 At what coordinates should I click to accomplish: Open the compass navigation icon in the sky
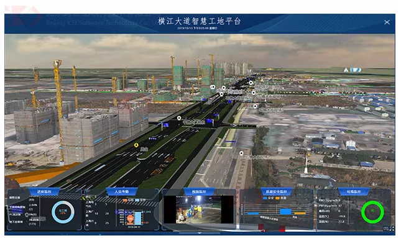pos(353,70)
